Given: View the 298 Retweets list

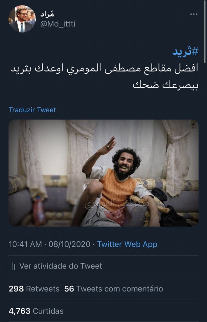Looking at the screenshot, I should click(34, 289).
